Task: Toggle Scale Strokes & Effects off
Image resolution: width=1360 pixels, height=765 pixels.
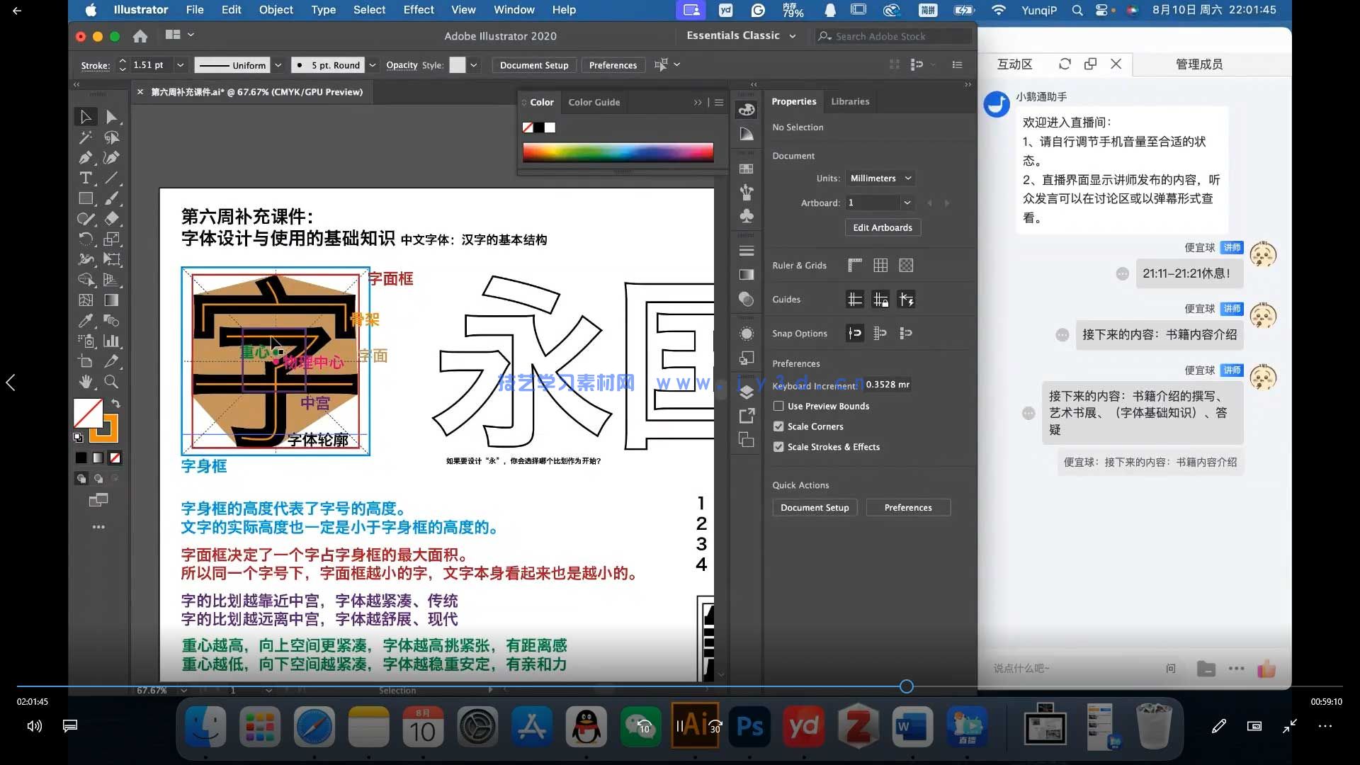Action: pos(778,446)
